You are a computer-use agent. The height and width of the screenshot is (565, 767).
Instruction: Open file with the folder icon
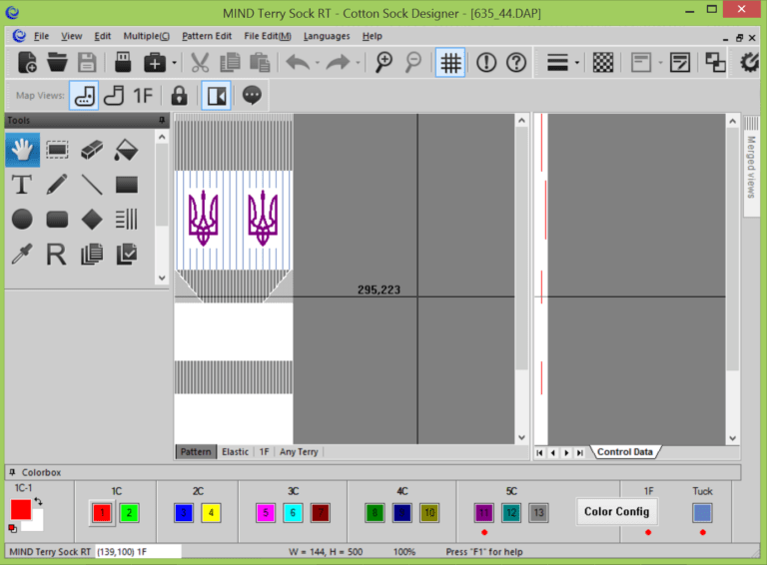pos(57,63)
